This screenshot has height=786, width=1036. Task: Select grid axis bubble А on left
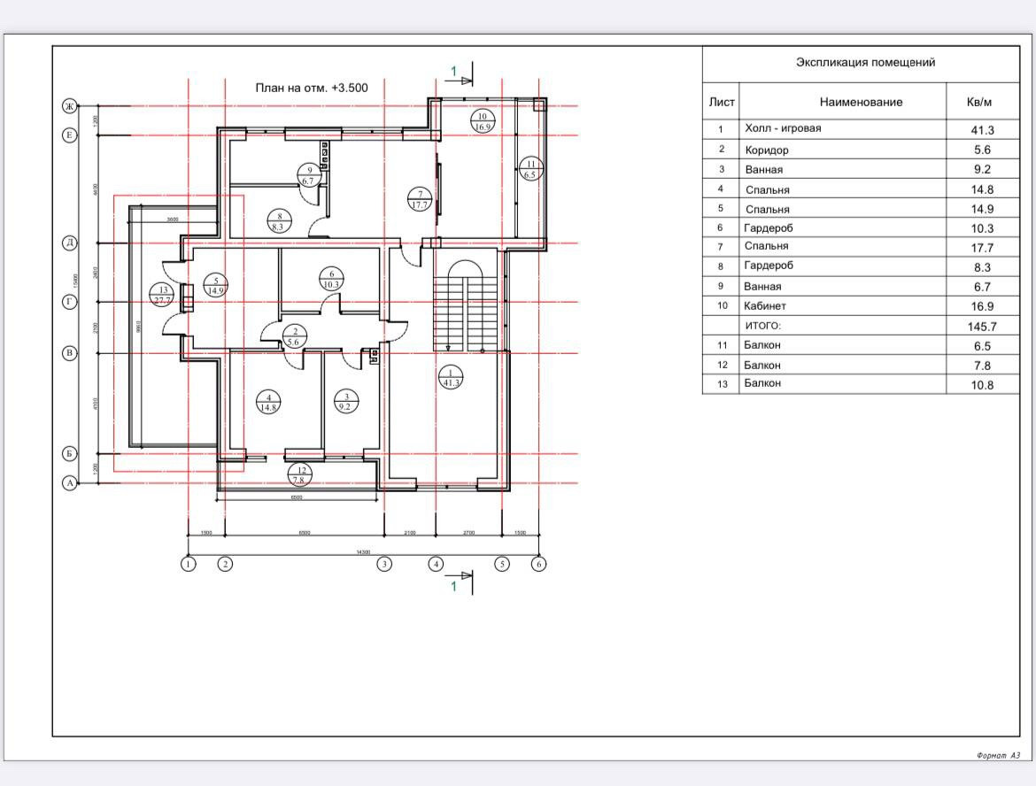(69, 483)
